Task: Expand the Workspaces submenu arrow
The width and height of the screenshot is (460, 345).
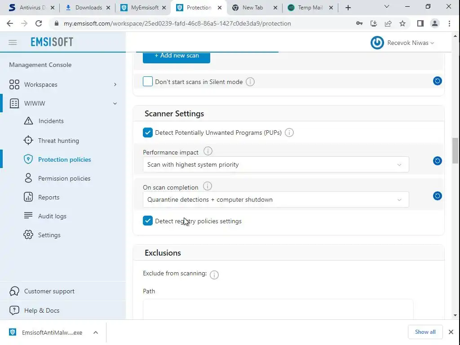Action: coord(115,84)
